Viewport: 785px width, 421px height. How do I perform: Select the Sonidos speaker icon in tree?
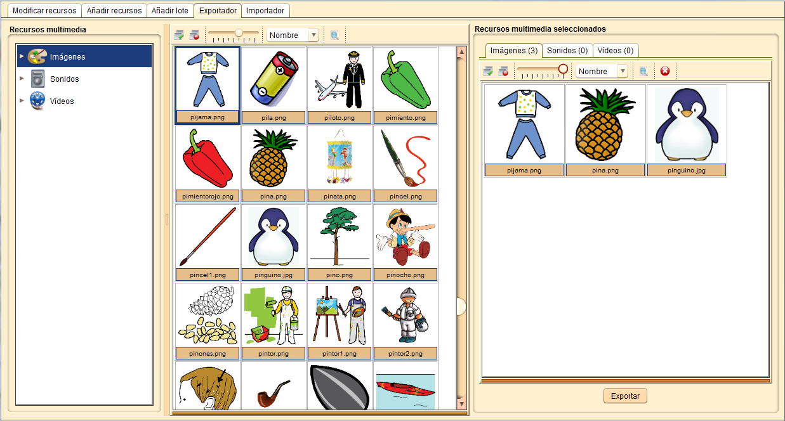tap(37, 79)
